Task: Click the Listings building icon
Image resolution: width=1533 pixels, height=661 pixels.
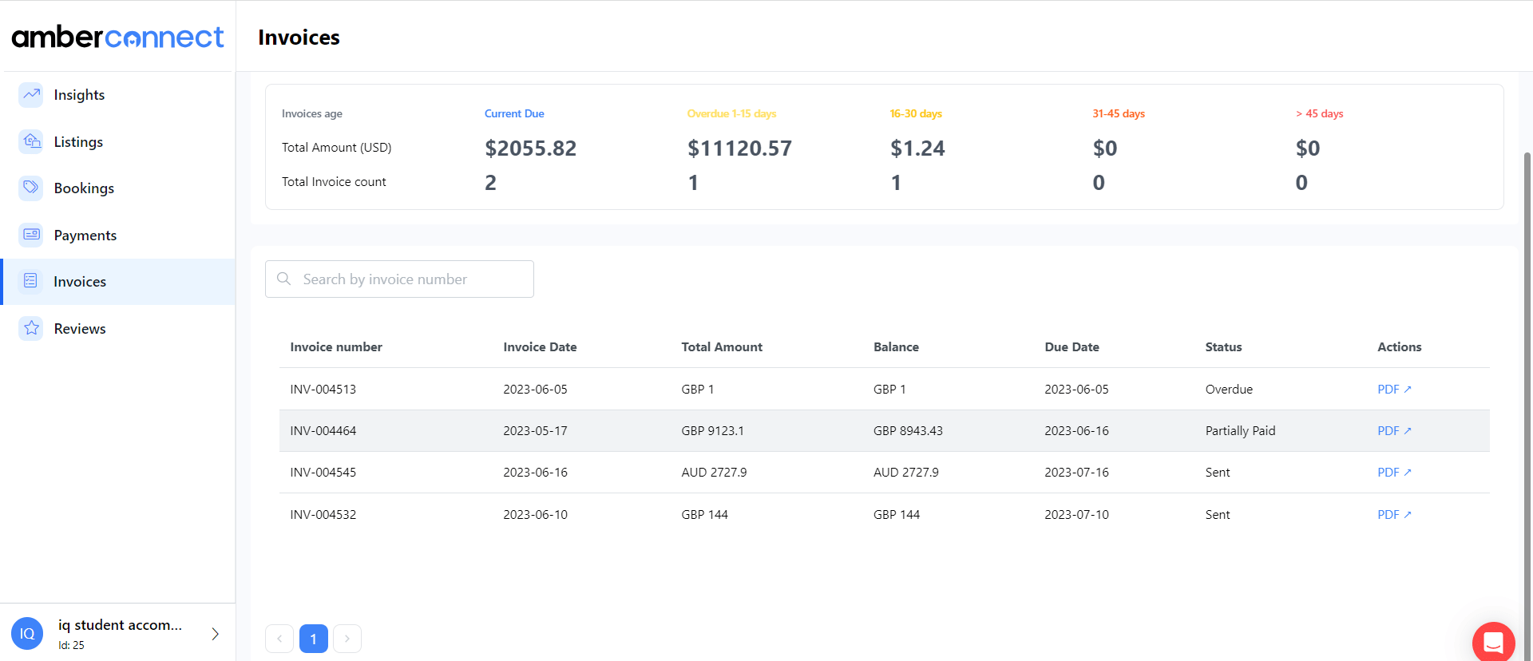Action: 31,141
